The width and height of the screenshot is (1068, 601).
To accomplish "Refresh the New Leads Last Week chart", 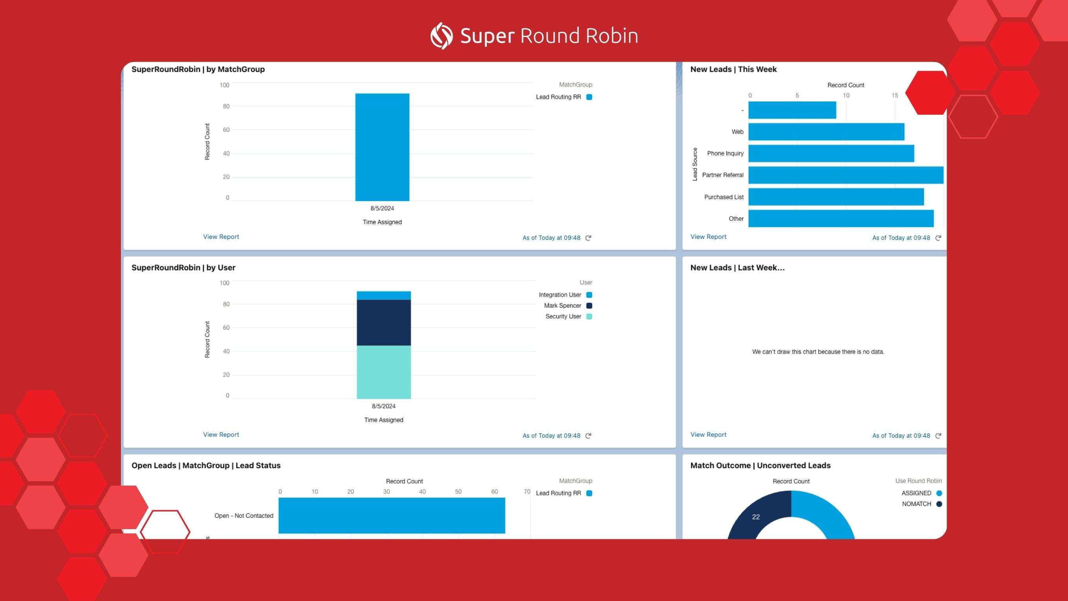I will (938, 436).
